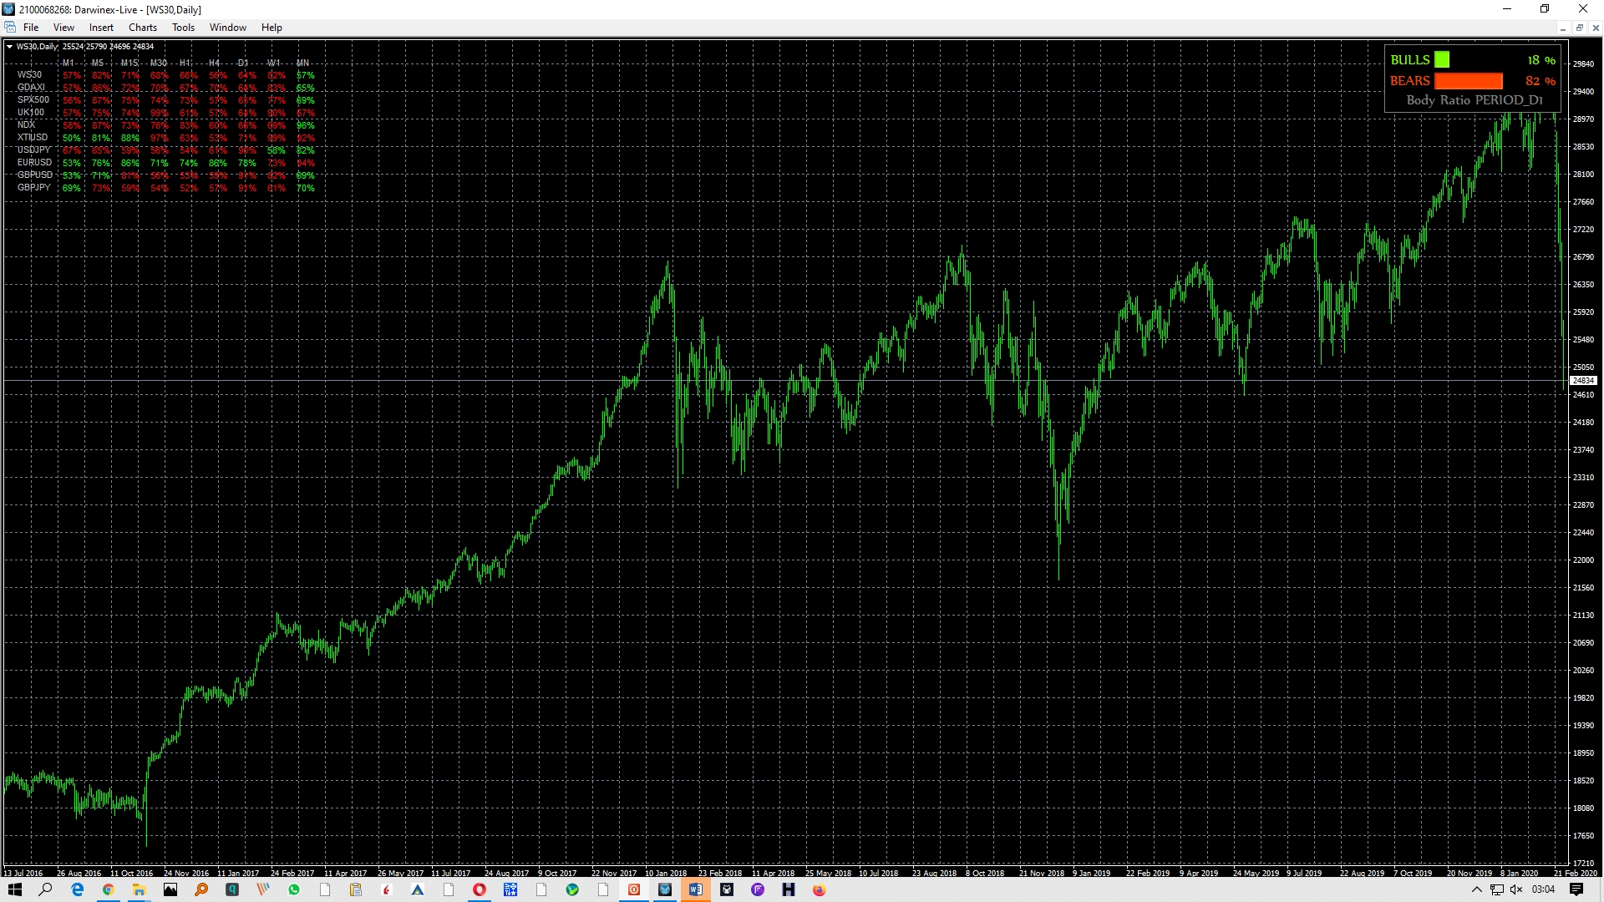Open Microsoft Word from the taskbar
The height and width of the screenshot is (902, 1604).
point(695,889)
